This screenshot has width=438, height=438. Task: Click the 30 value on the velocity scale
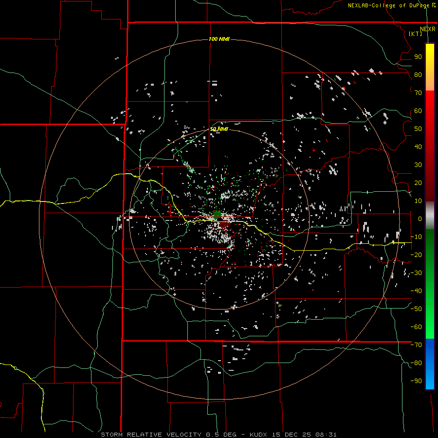pyautogui.click(x=418, y=165)
